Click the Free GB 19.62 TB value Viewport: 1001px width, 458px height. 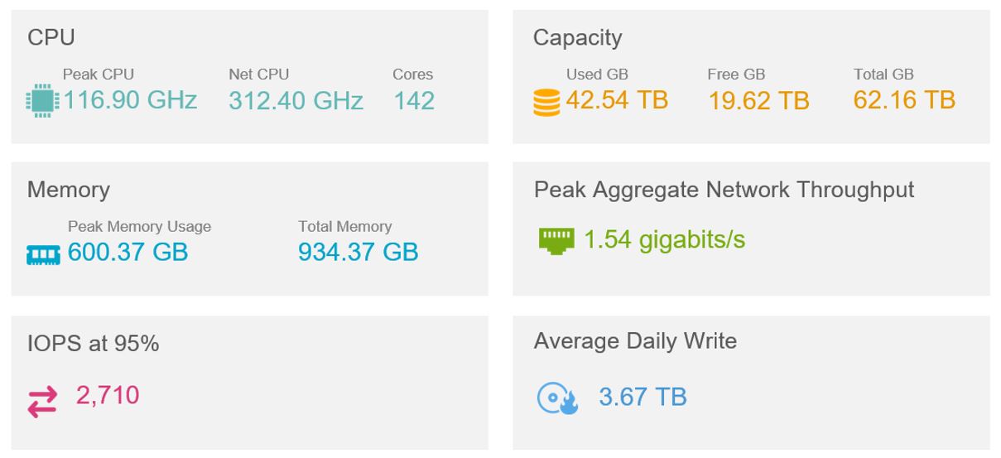758,101
